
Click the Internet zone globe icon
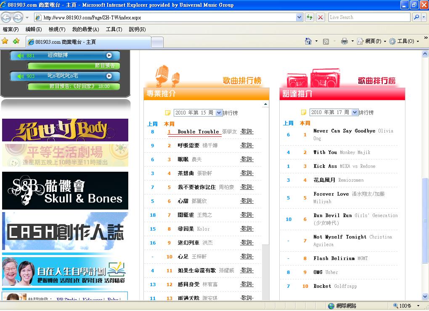(x=331, y=306)
